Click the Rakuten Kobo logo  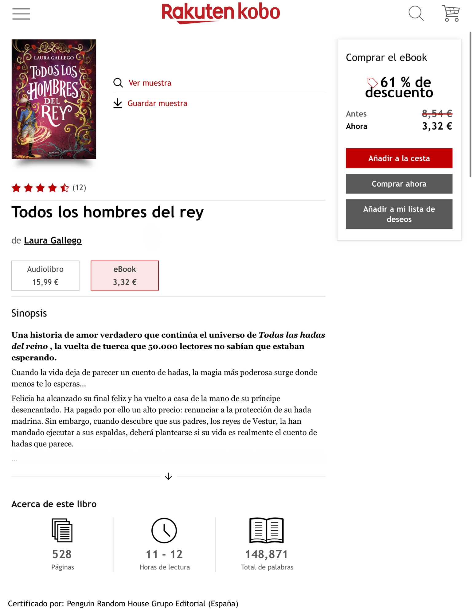221,13
